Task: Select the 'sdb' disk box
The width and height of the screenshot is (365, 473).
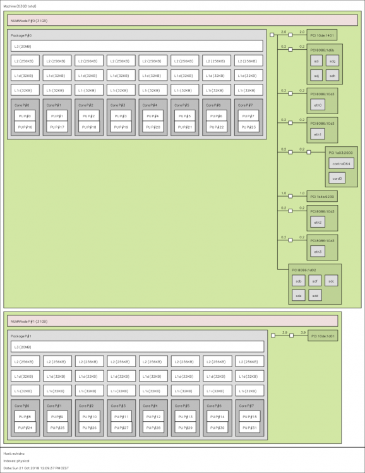Action: click(x=299, y=281)
